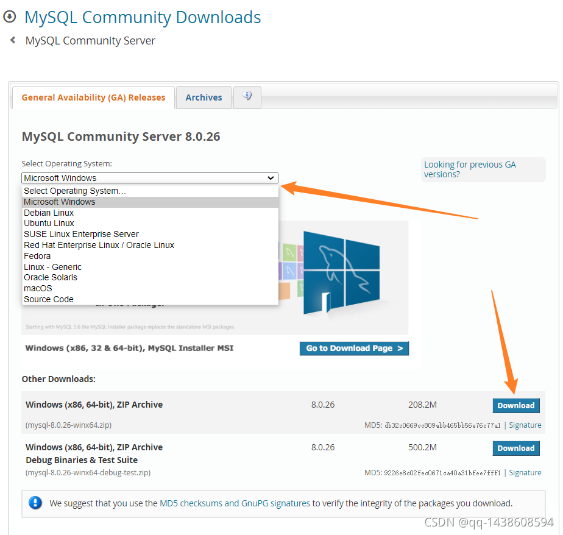This screenshot has width=563, height=535.
Task: Choose Linux - Generic option
Action: 150,267
